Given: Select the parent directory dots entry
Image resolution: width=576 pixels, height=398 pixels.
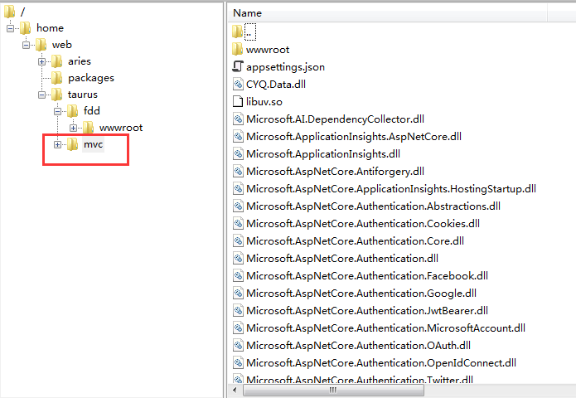Looking at the screenshot, I should click(250, 32).
